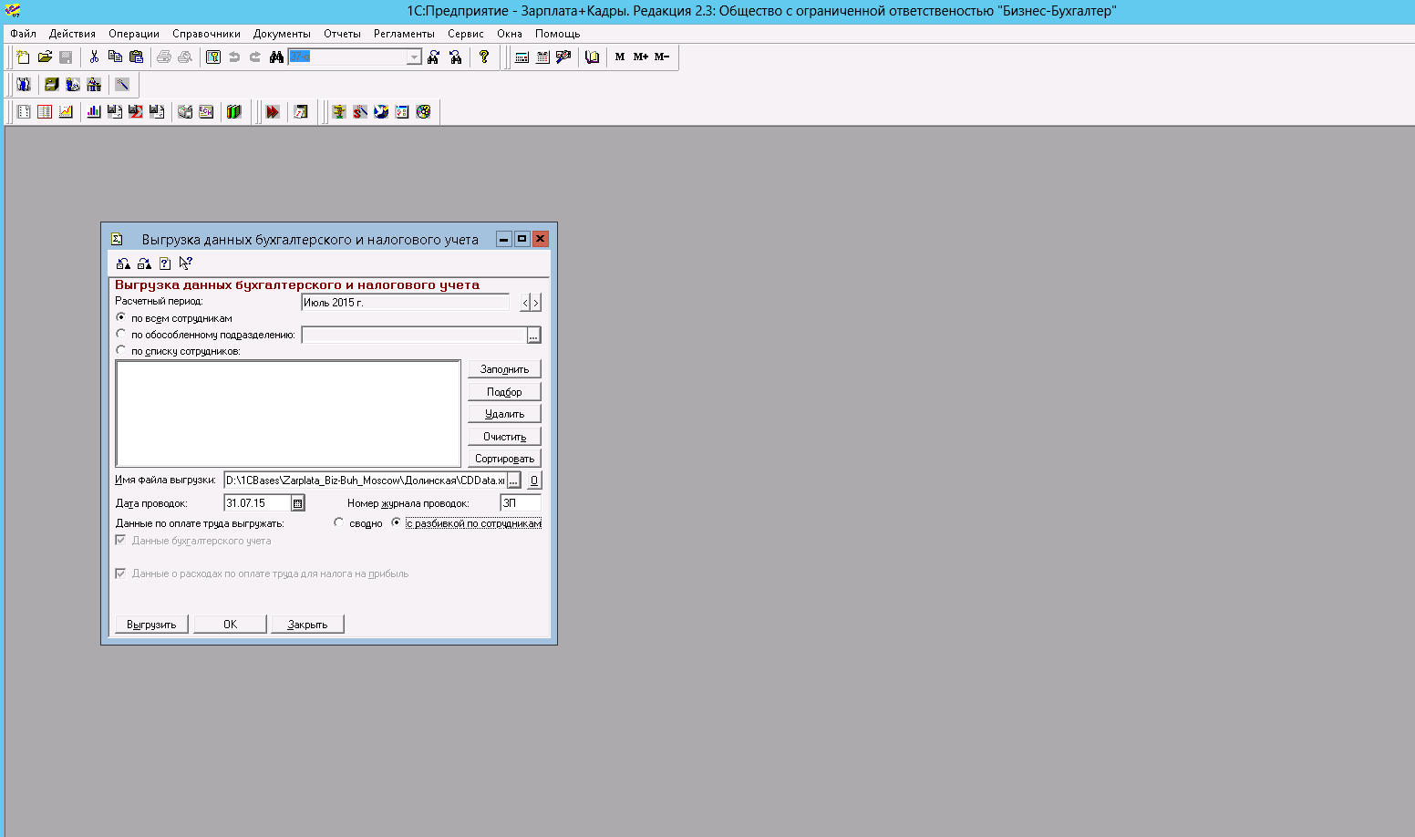1415x837 pixels.
Task: Click the yellow question mark Help icon
Action: (x=484, y=57)
